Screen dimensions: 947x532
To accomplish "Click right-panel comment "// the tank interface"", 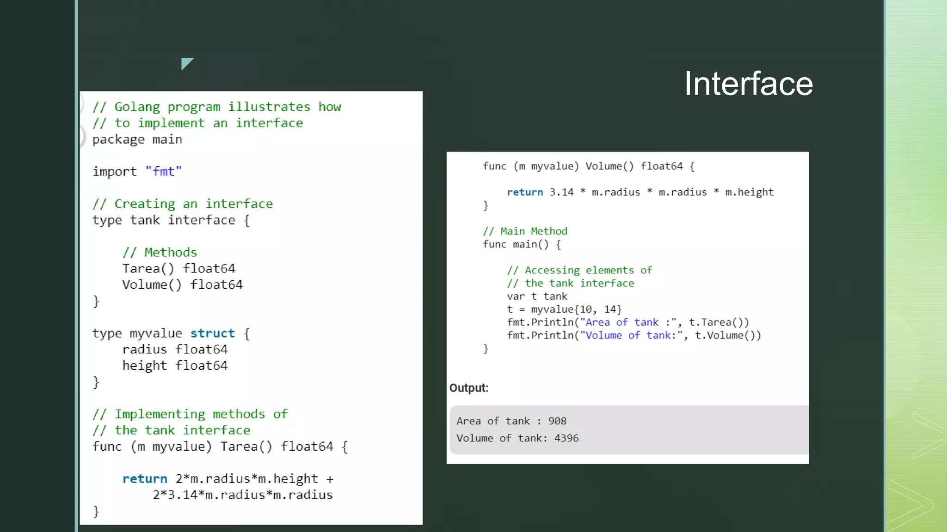I will (571, 283).
